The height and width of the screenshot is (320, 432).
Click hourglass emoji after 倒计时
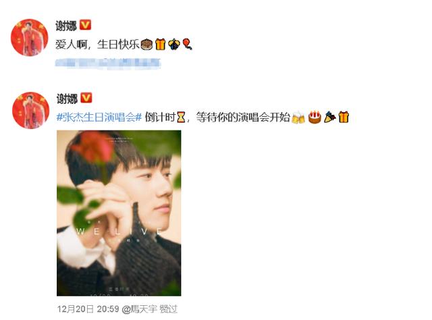tap(181, 117)
